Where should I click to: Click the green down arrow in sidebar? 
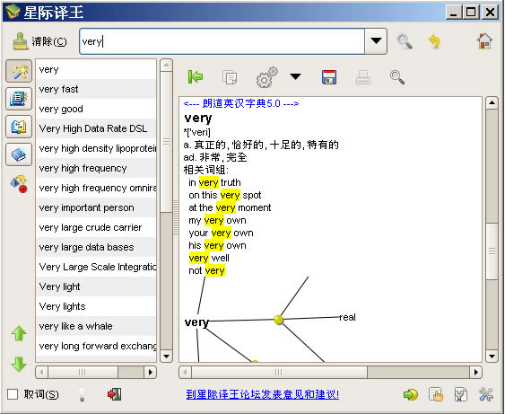click(19, 365)
